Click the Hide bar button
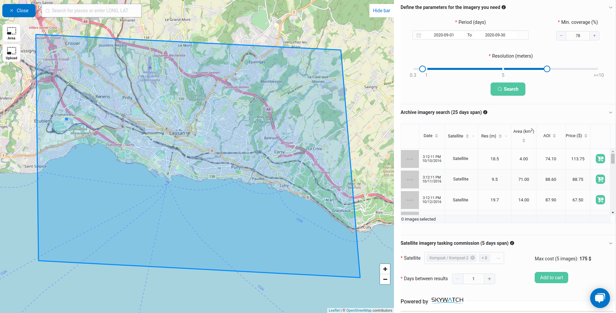 point(381,11)
